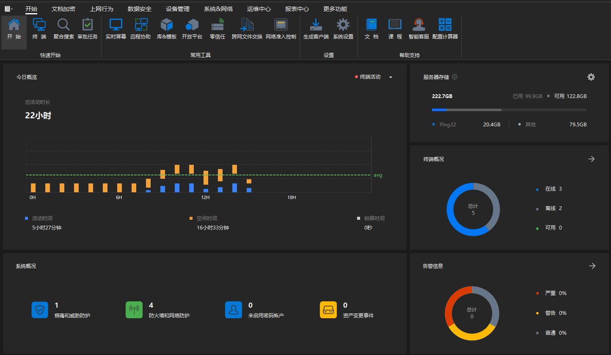Switch to 文档加密 tab
611x355 pixels.
[x=63, y=9]
